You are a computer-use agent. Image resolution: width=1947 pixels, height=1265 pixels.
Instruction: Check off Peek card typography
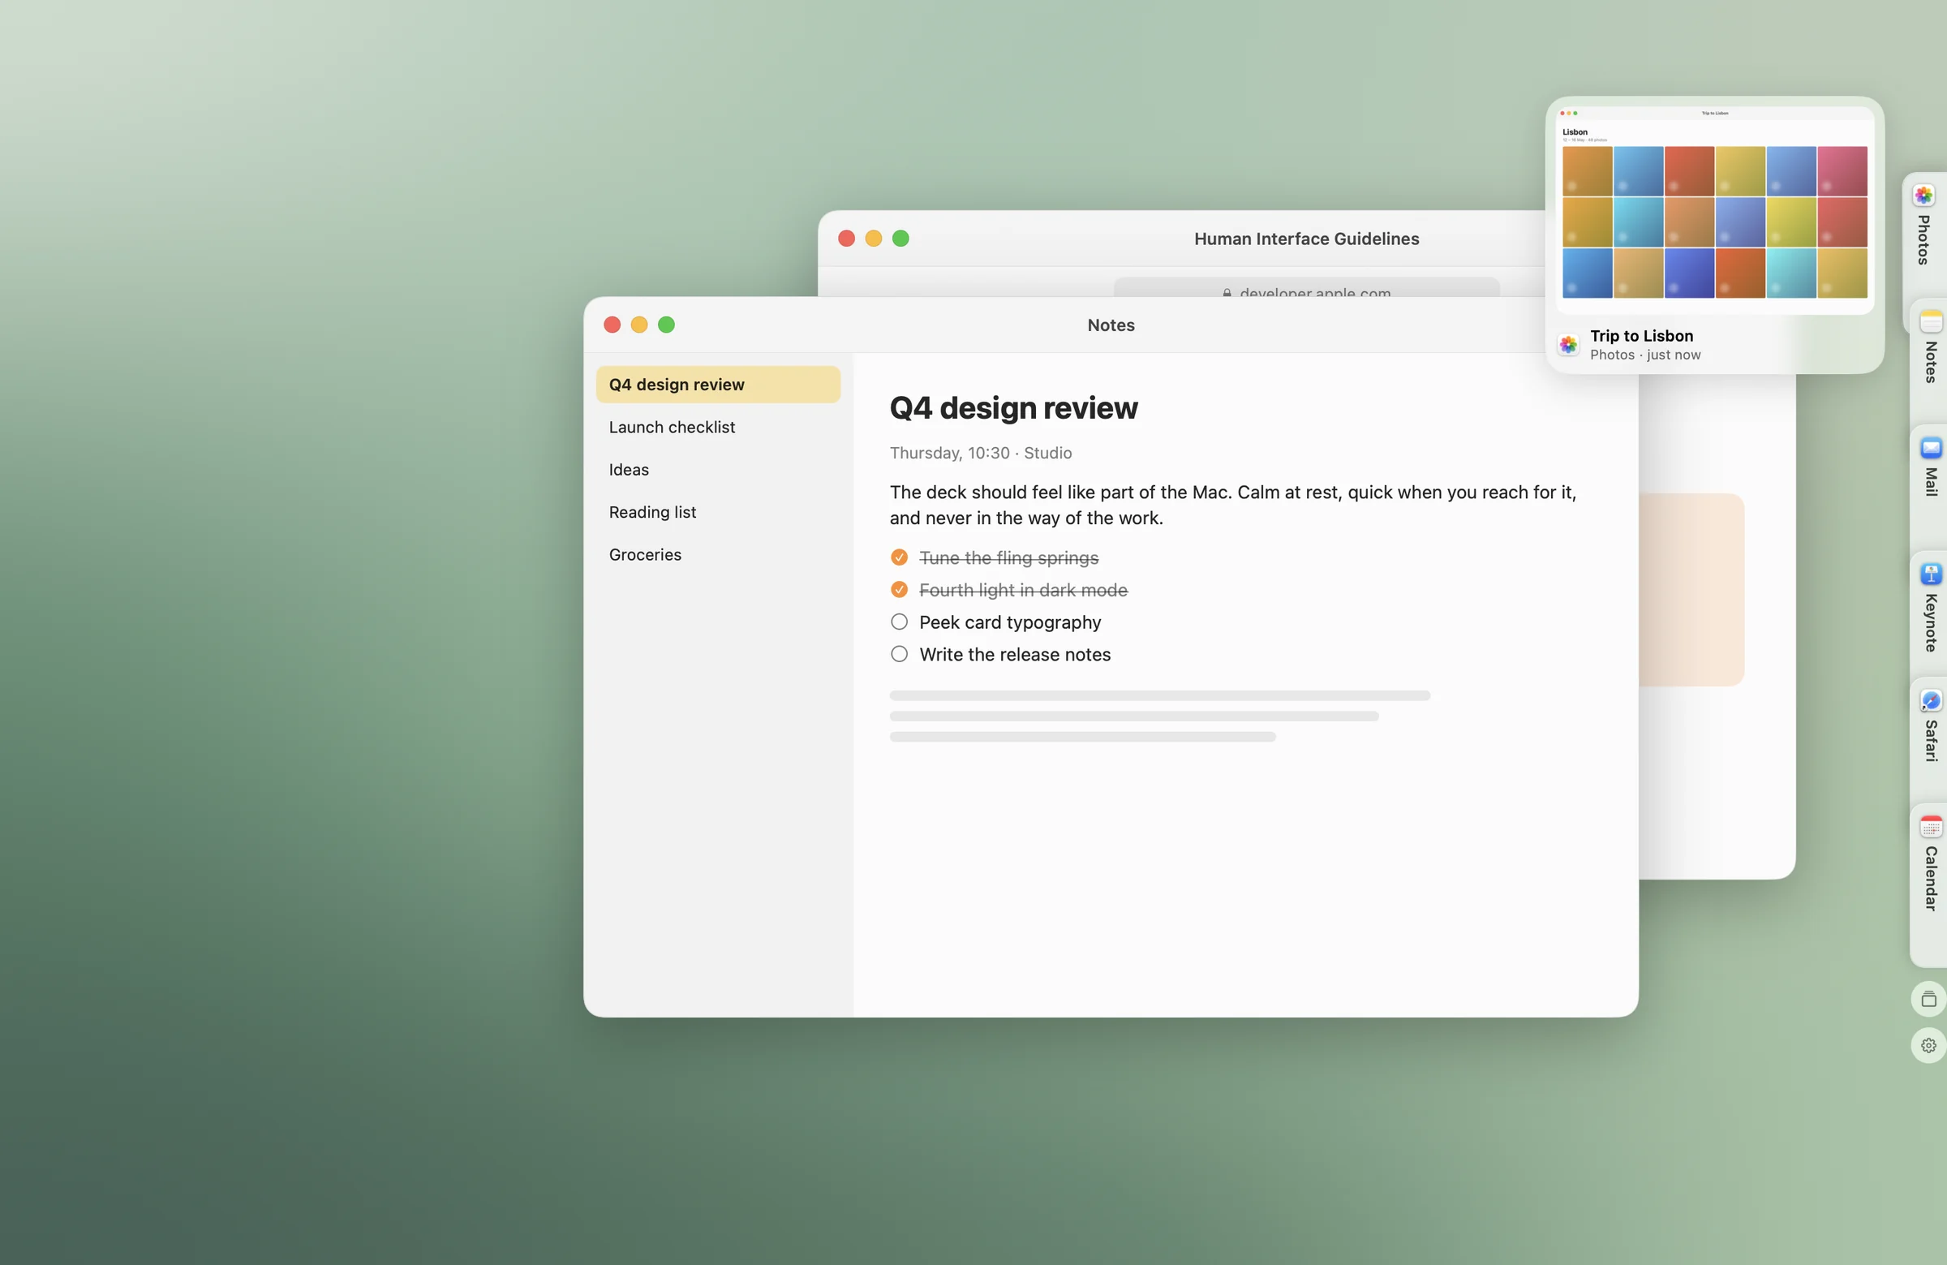[899, 622]
